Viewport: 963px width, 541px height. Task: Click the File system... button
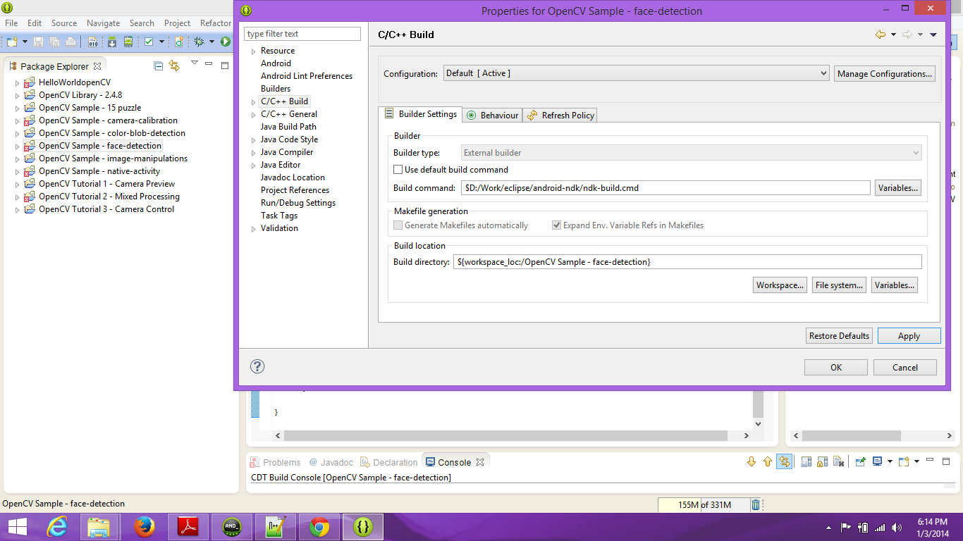point(839,285)
